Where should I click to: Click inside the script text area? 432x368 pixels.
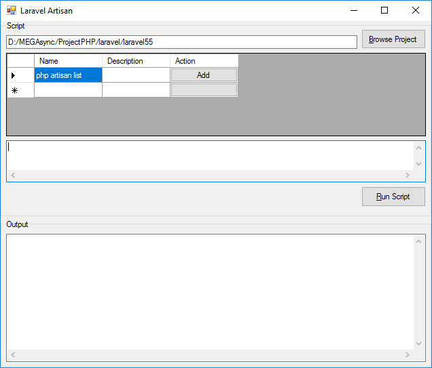(210, 156)
